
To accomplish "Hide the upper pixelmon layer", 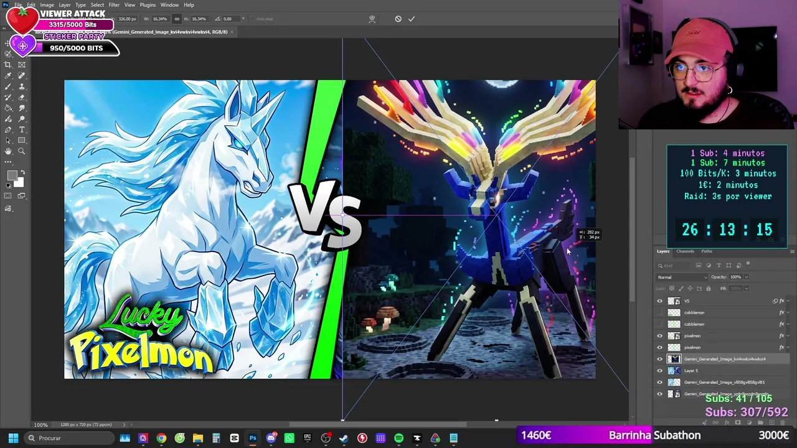I will (660, 336).
